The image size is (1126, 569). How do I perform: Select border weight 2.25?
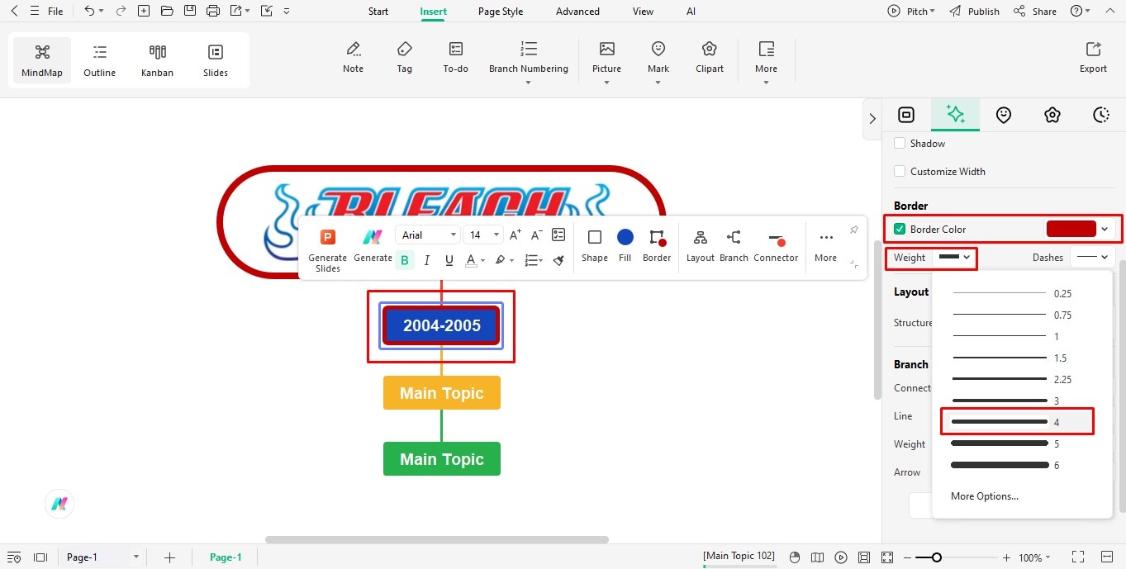[x=1018, y=379]
